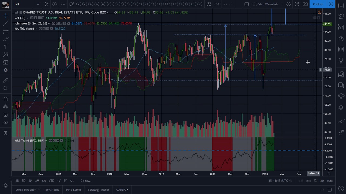Switch to Stock Screener tab
Image resolution: width=346 pixels, height=194 pixels.
pyautogui.click(x=25, y=190)
